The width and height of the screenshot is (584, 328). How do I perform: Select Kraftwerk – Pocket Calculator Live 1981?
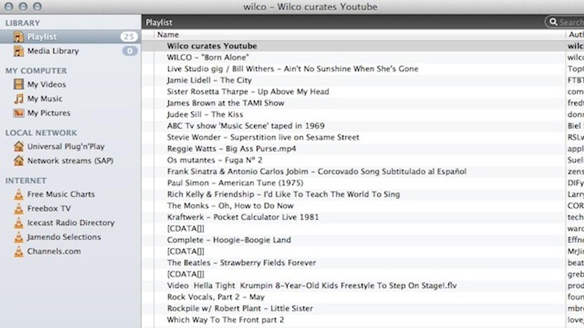243,217
